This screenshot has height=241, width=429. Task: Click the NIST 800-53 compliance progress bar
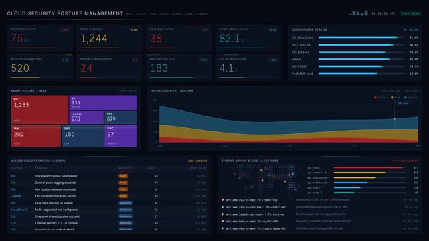(x=361, y=45)
